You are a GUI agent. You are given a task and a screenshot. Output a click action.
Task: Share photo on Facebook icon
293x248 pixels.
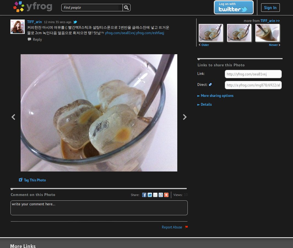pos(144,195)
